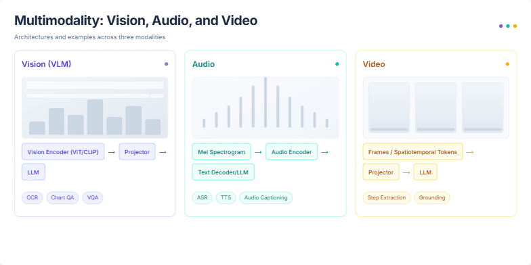Click arrow between Video Projector and LLM
531x265 pixels.
click(406, 172)
